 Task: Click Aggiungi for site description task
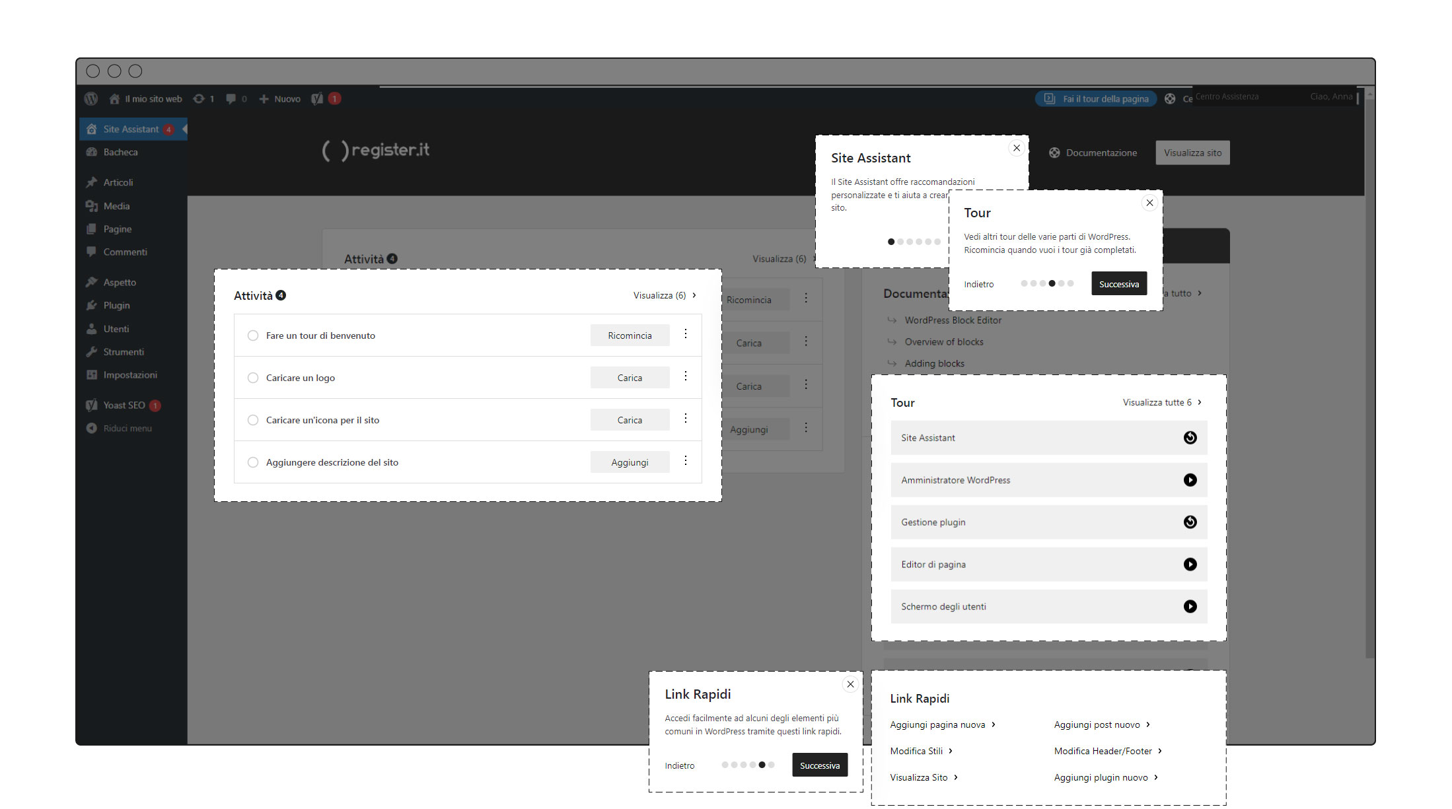click(x=630, y=462)
